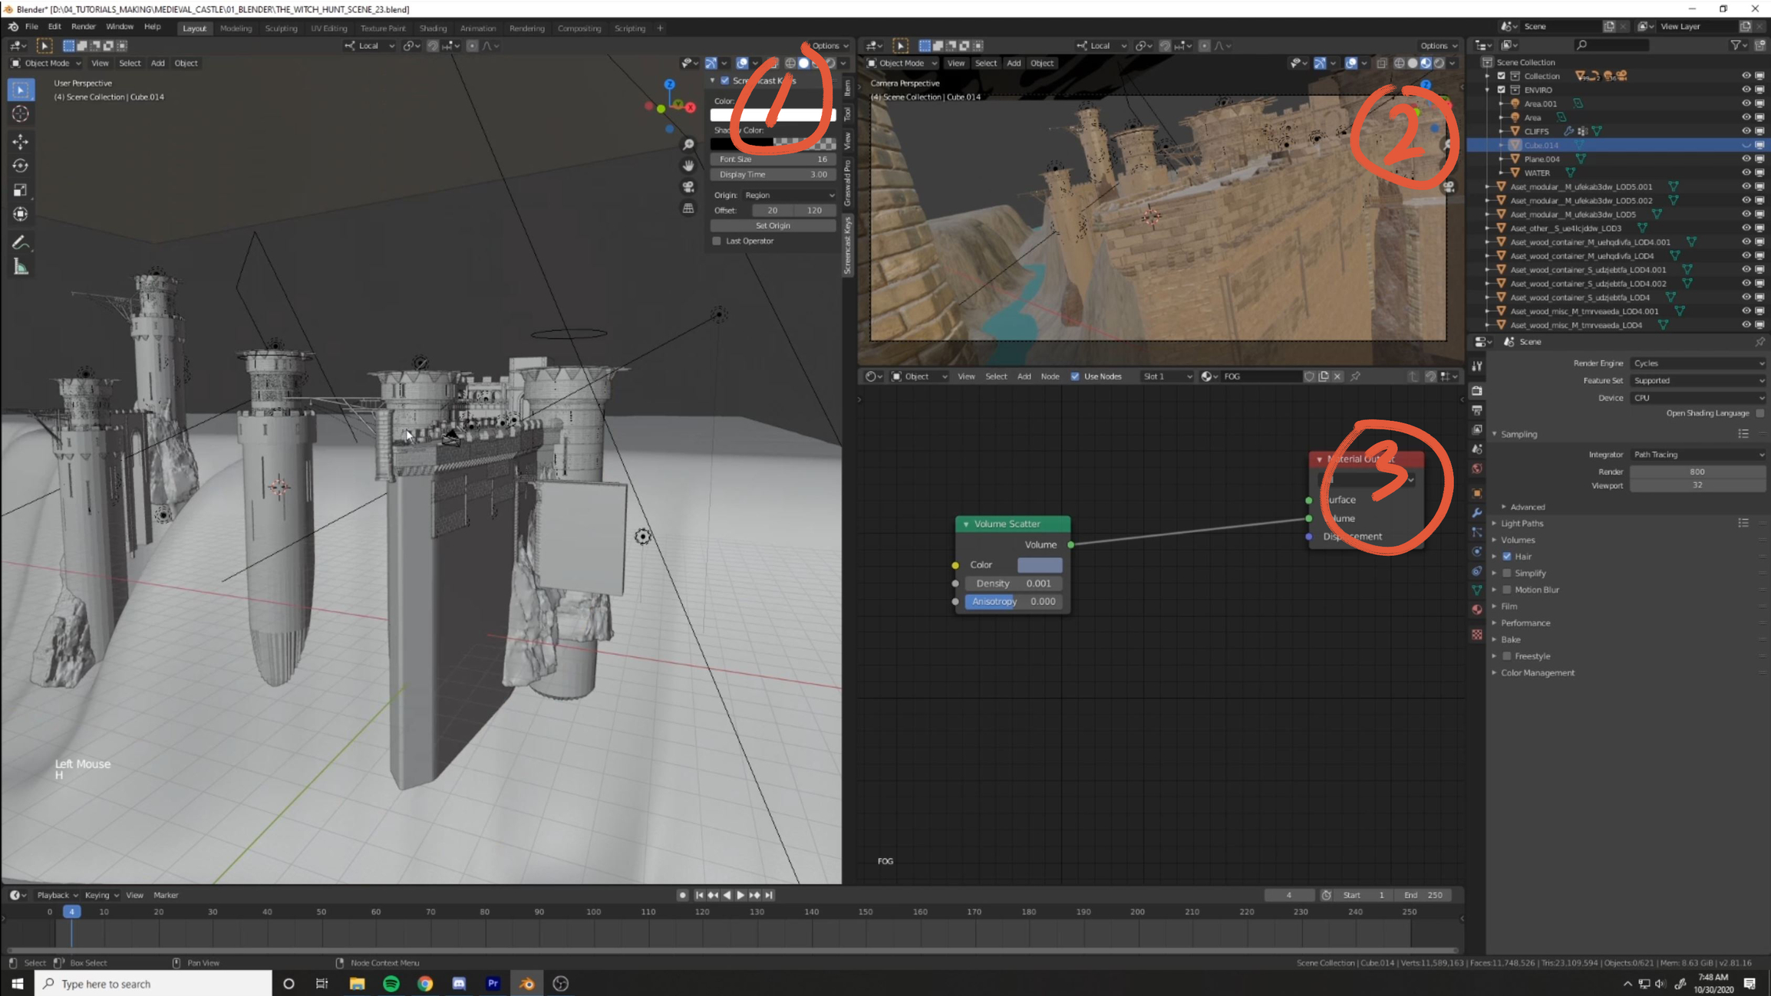1771x996 pixels.
Task: Select the Transform tool
Action: click(21, 214)
